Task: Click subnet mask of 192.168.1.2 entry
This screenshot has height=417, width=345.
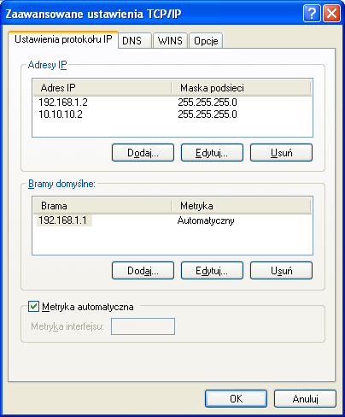Action: [x=208, y=103]
